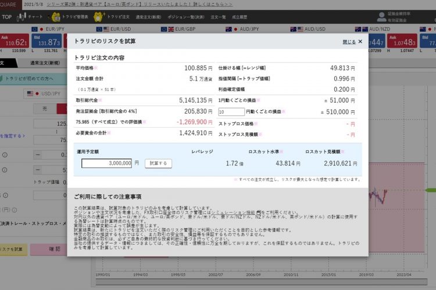Click the レバレッジ value 1.72 倍

(x=234, y=164)
